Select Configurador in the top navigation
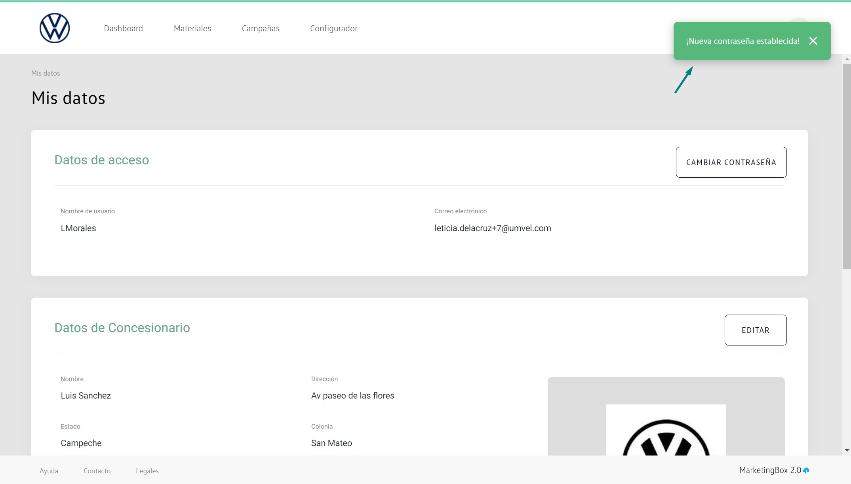This screenshot has height=484, width=851. coord(334,28)
